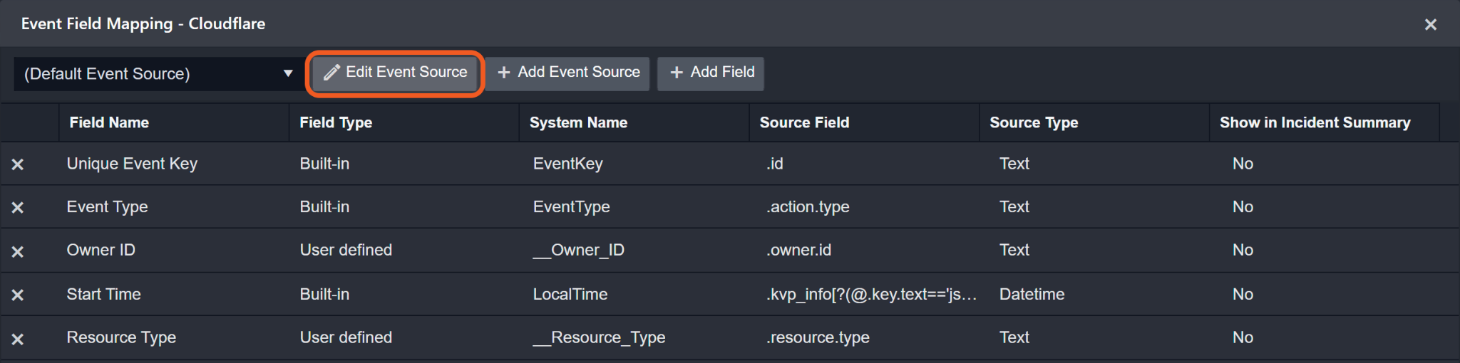Close the Event Field Mapping dialog
The image size is (1460, 363).
1430,25
